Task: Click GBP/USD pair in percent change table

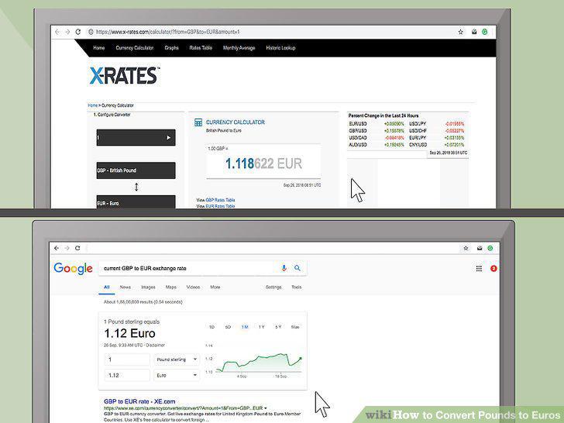Action: [358, 131]
